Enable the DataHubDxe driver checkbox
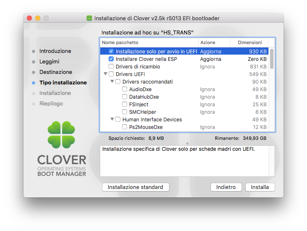 point(125,97)
